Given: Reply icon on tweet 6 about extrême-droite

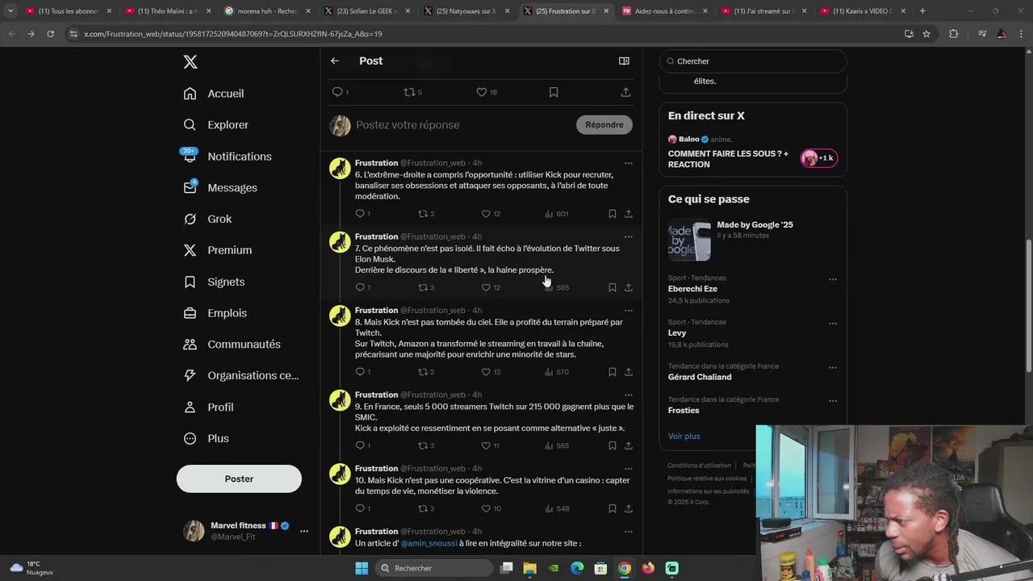Looking at the screenshot, I should (360, 214).
